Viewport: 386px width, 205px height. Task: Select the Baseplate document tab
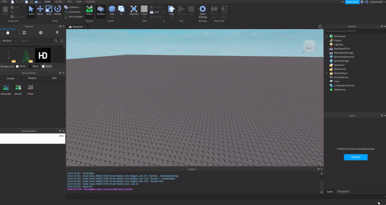point(78,27)
